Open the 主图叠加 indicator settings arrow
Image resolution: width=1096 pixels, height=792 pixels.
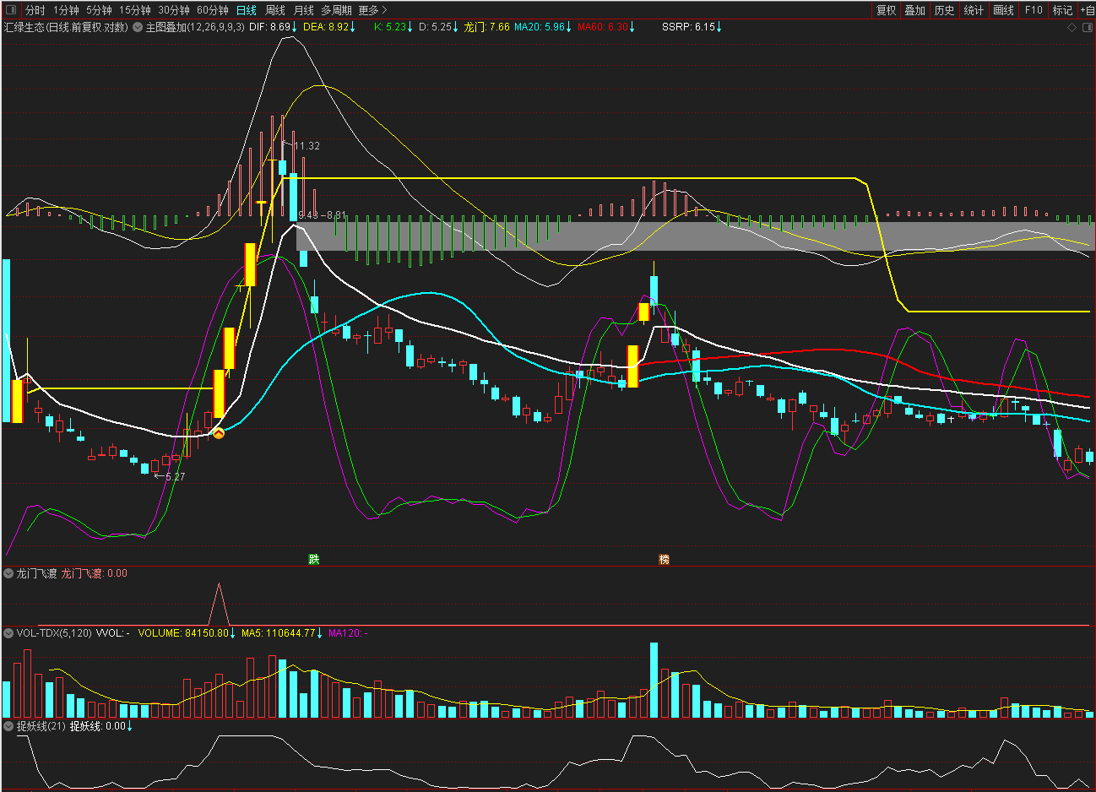[x=138, y=27]
